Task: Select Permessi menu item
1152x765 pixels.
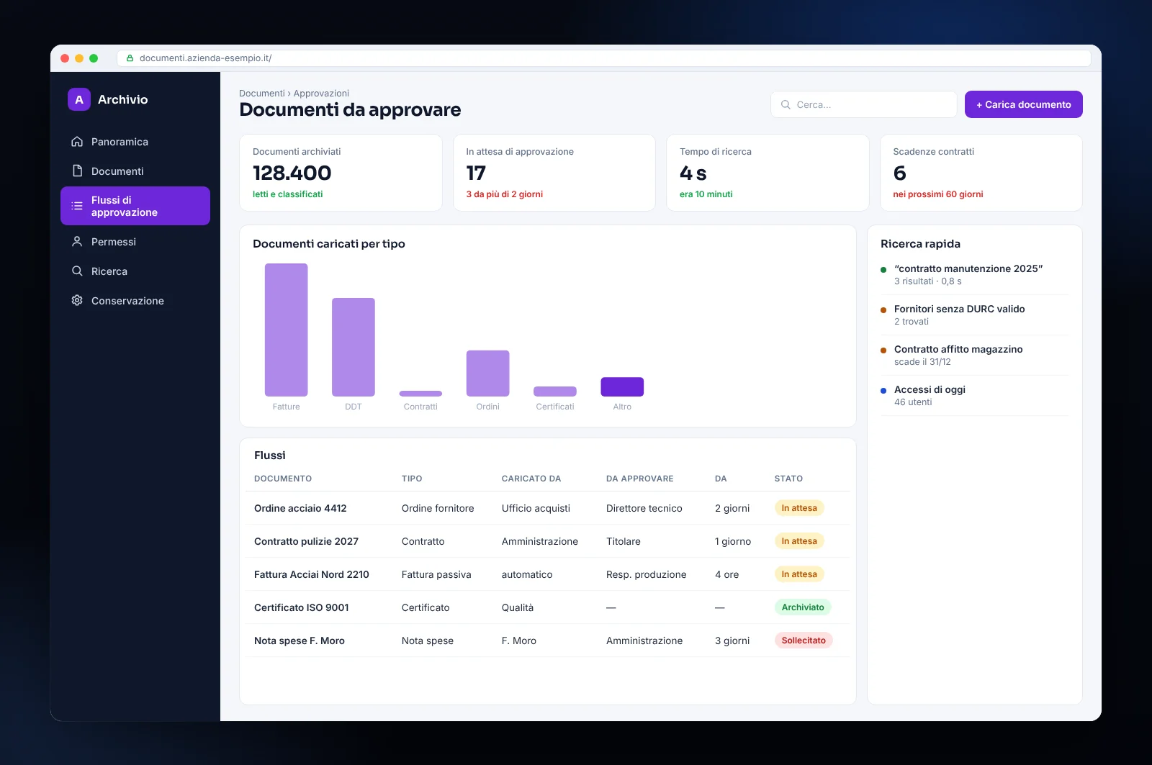Action: pos(135,242)
